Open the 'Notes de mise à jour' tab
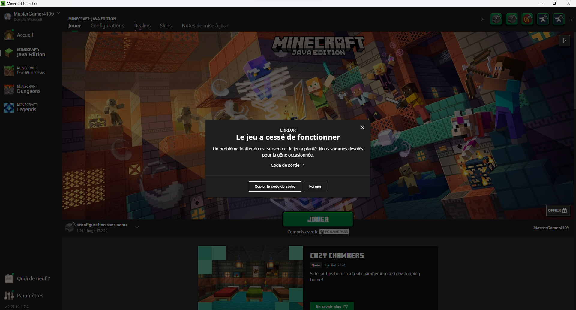The width and height of the screenshot is (576, 310). point(205,26)
